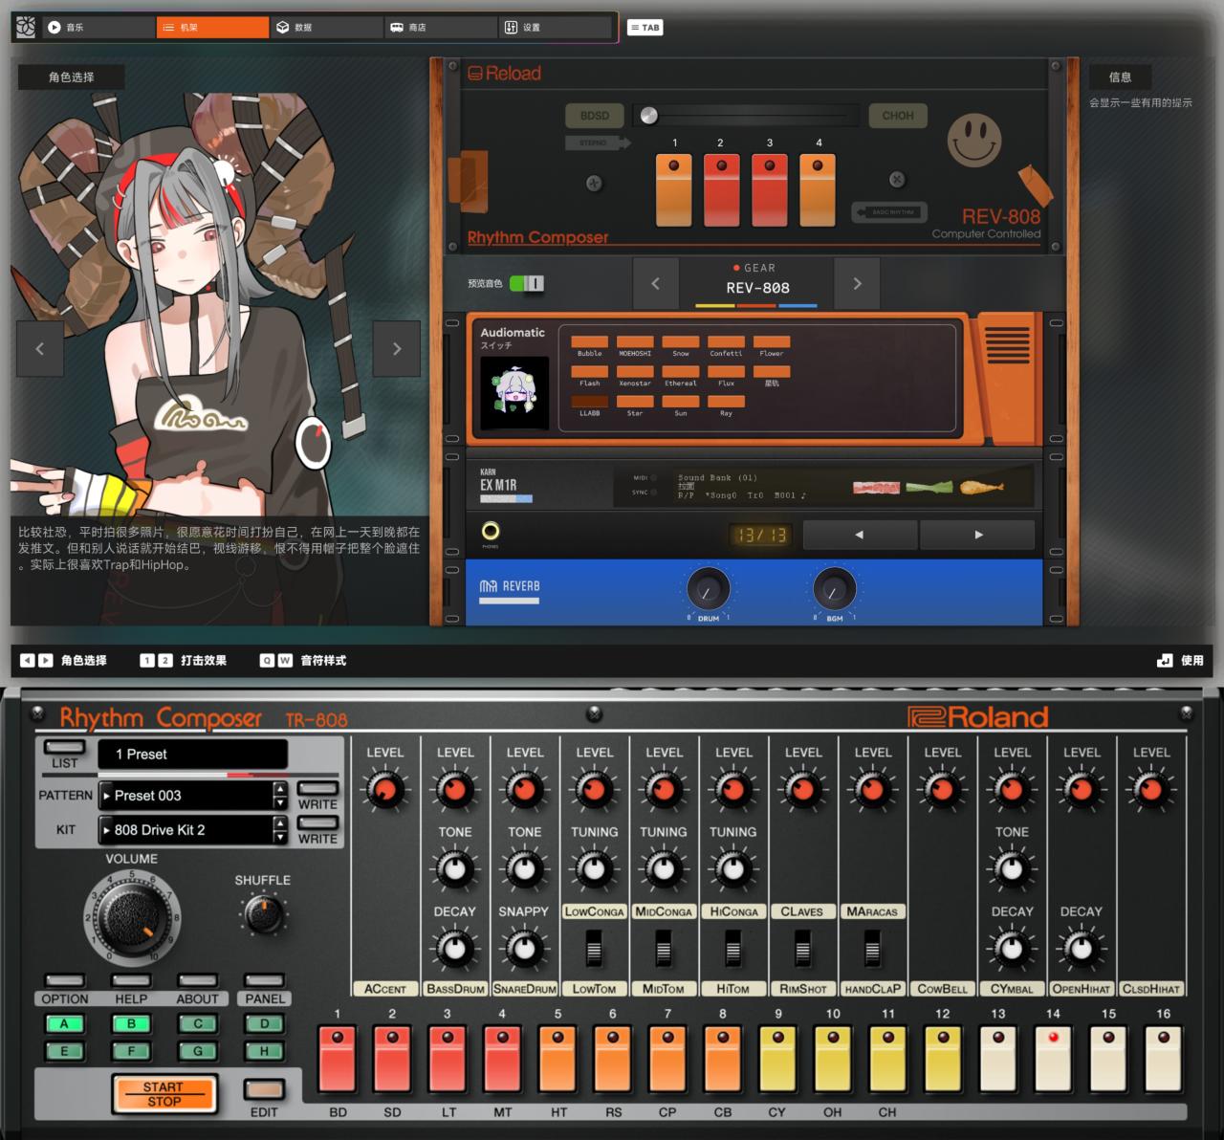
Task: Click the WRITE button beside PATTERN
Action: [317, 789]
